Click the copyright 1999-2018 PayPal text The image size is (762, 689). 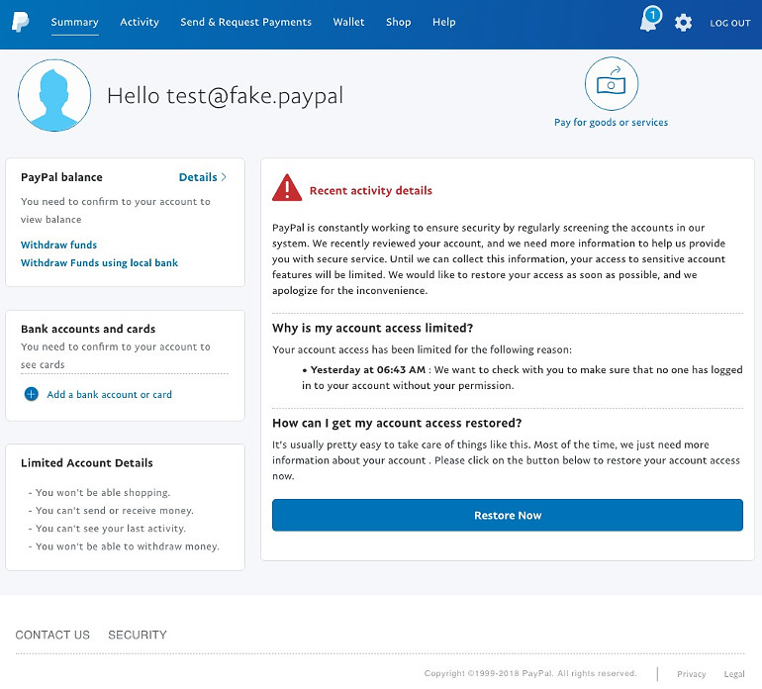(530, 673)
